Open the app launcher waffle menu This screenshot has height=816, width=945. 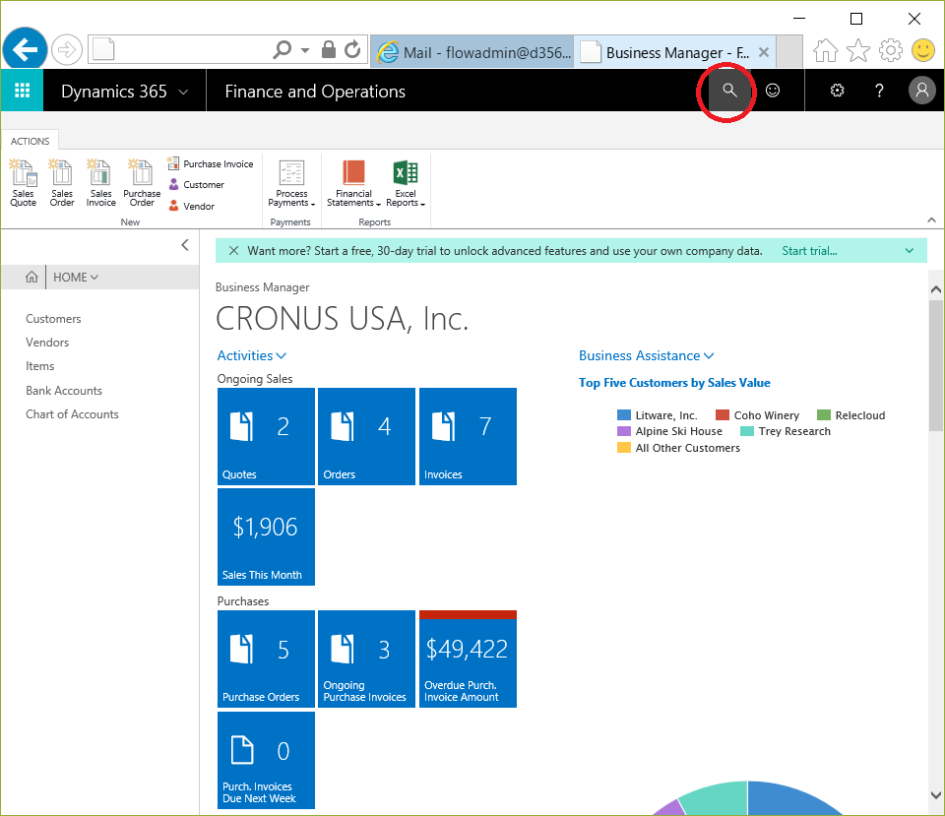click(x=22, y=91)
